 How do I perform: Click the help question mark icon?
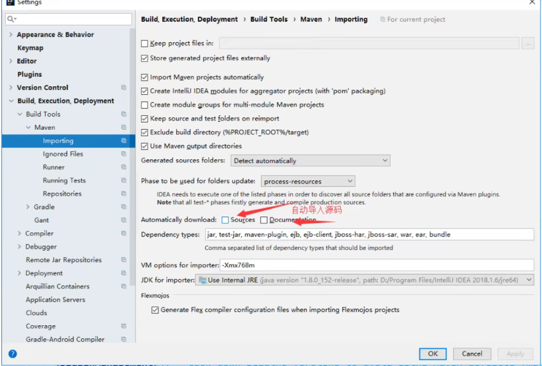click(13, 353)
